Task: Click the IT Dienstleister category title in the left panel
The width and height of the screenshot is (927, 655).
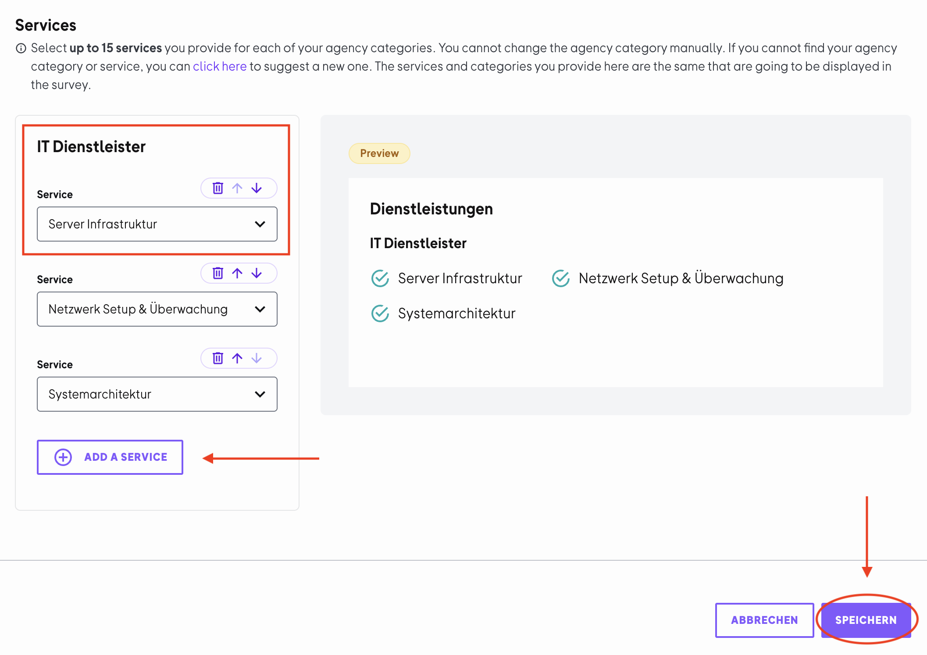Action: click(x=91, y=146)
